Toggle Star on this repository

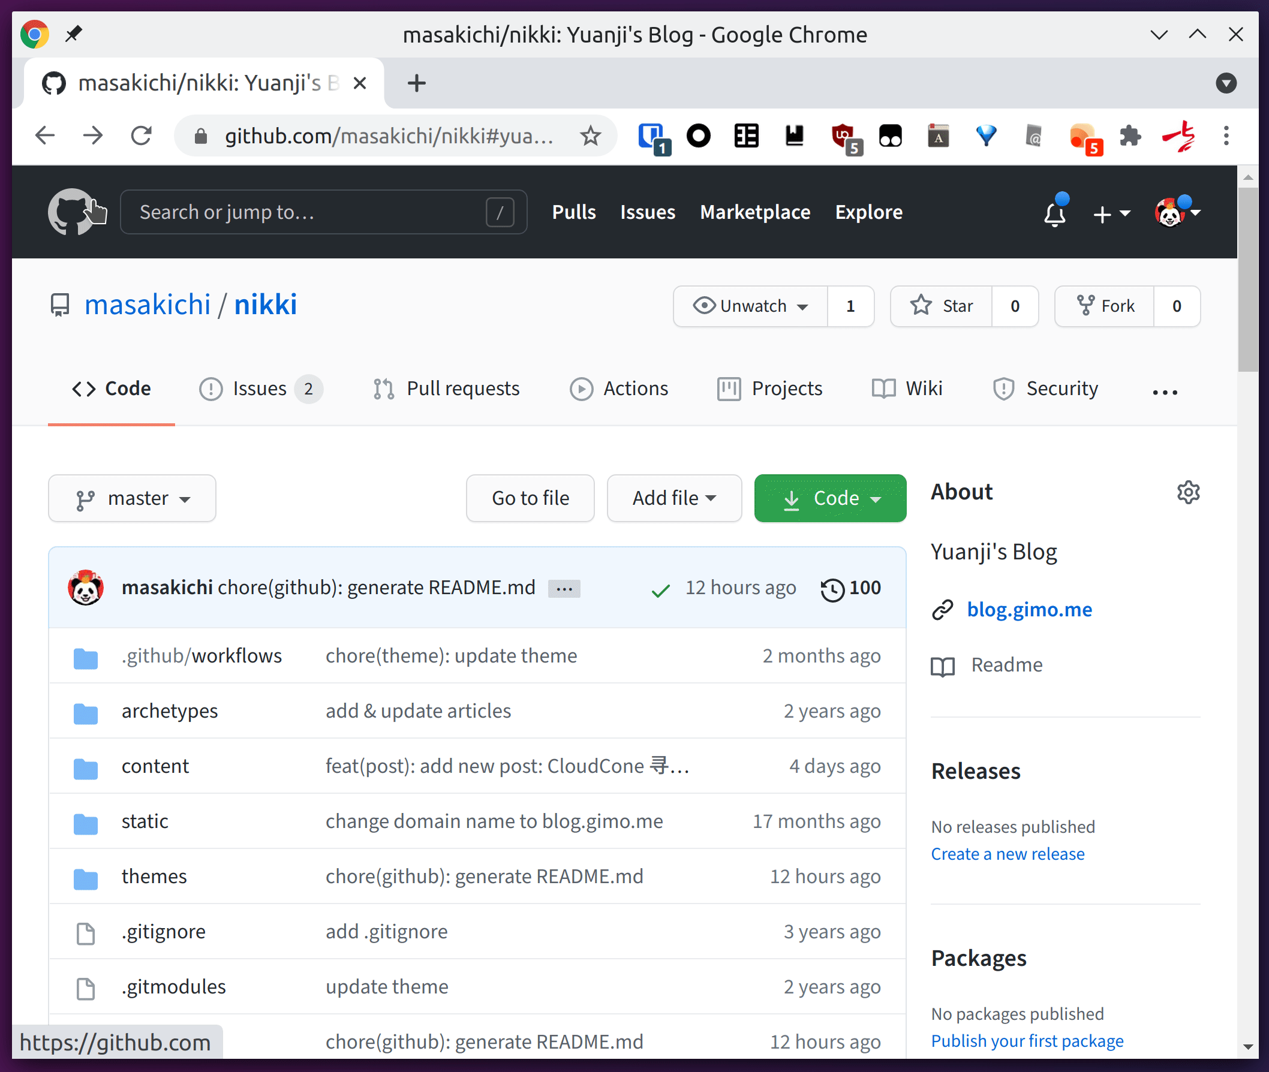click(942, 306)
